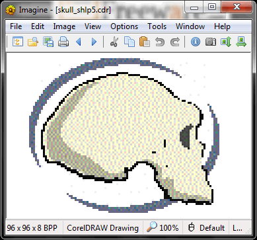Minimize the Imagine window
Viewport: 257px width, 240px height.
point(194,7)
